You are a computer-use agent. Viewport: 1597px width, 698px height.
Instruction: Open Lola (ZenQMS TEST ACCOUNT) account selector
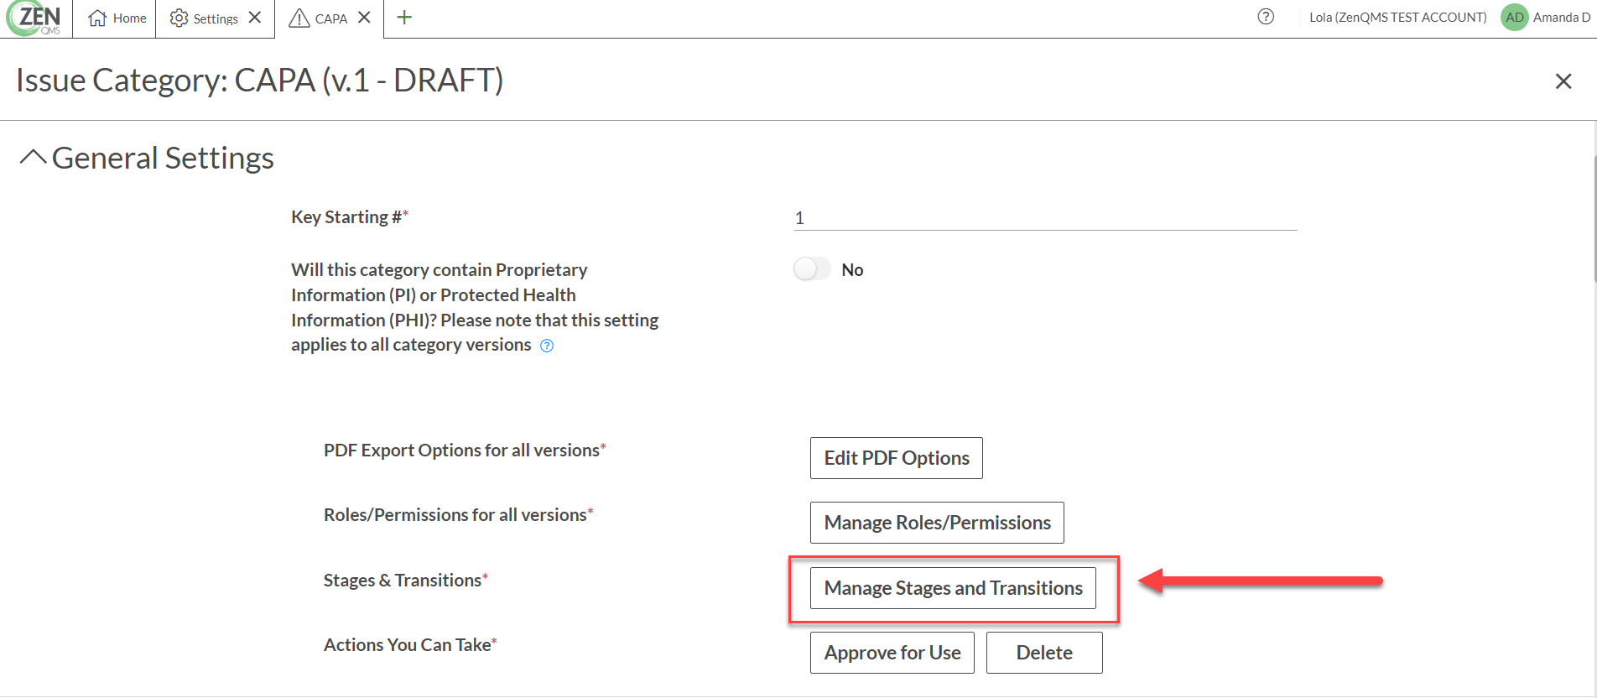pyautogui.click(x=1397, y=18)
